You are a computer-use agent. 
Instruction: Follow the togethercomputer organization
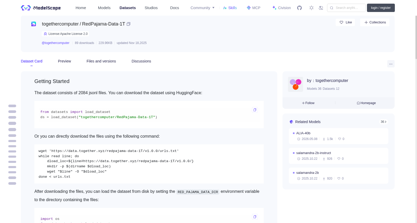308,103
